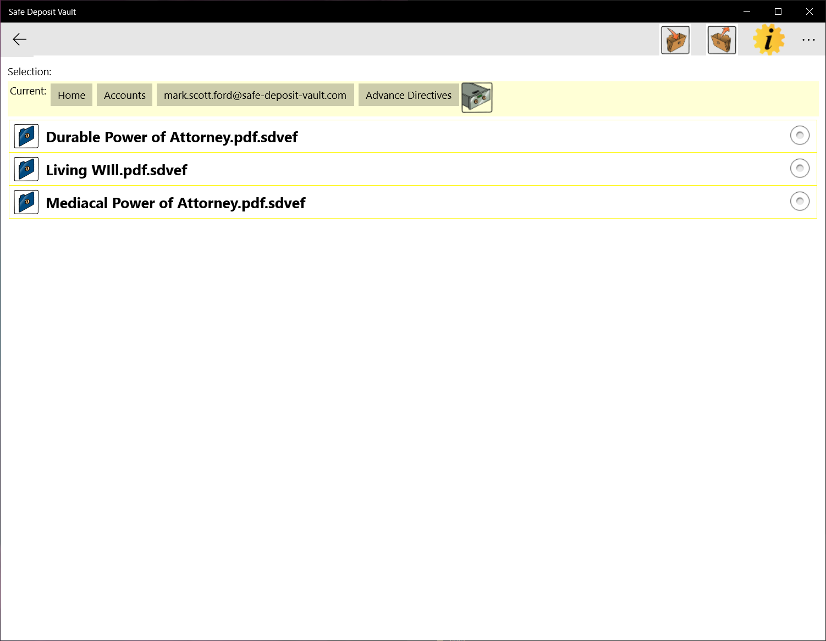Select radio button for Mediacal Power of Attorney
826x641 pixels.
click(800, 201)
